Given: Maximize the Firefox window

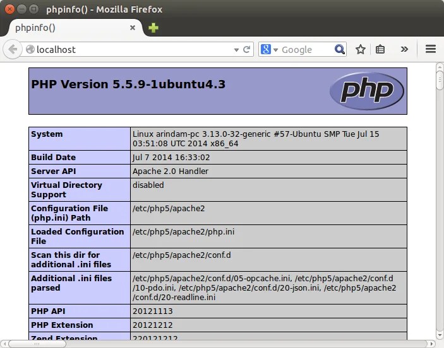Looking at the screenshot, I should click(x=34, y=9).
